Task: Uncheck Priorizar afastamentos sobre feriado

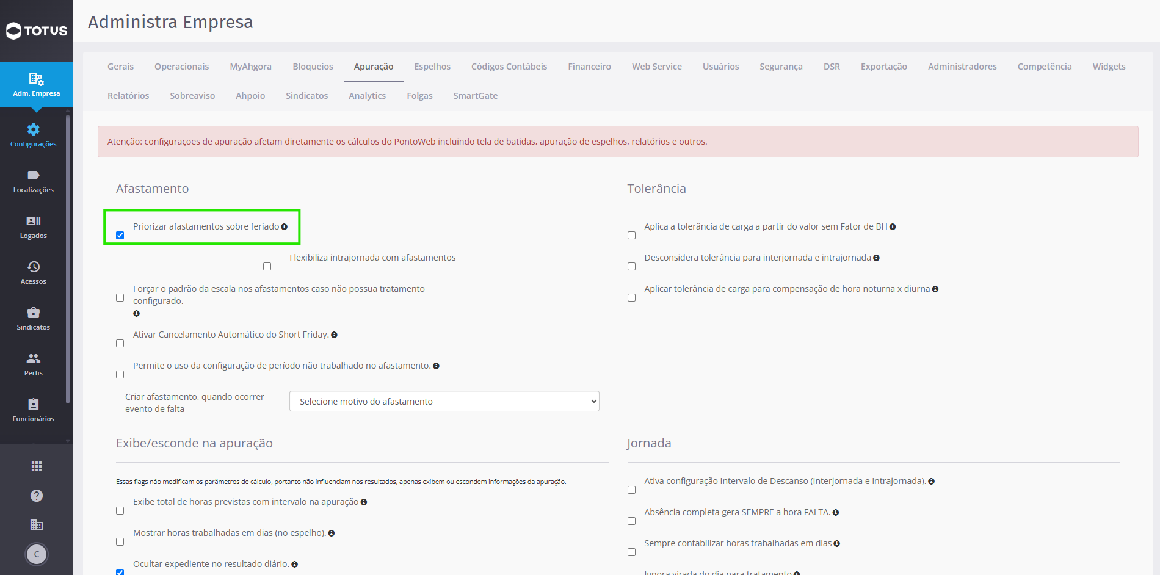Action: tap(120, 236)
